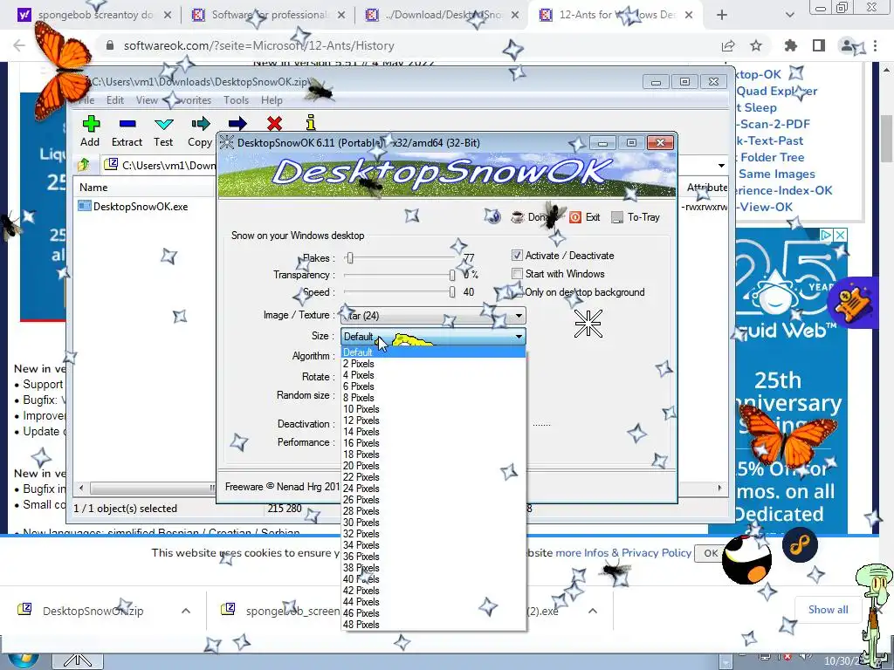Viewport: 894px width, 670px height.
Task: Click the blue Move arrow icon in 7-Zip
Action: pyautogui.click(x=237, y=123)
